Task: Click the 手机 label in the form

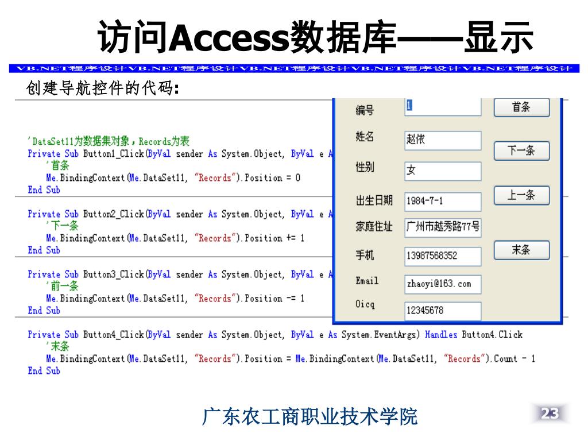Action: click(365, 256)
